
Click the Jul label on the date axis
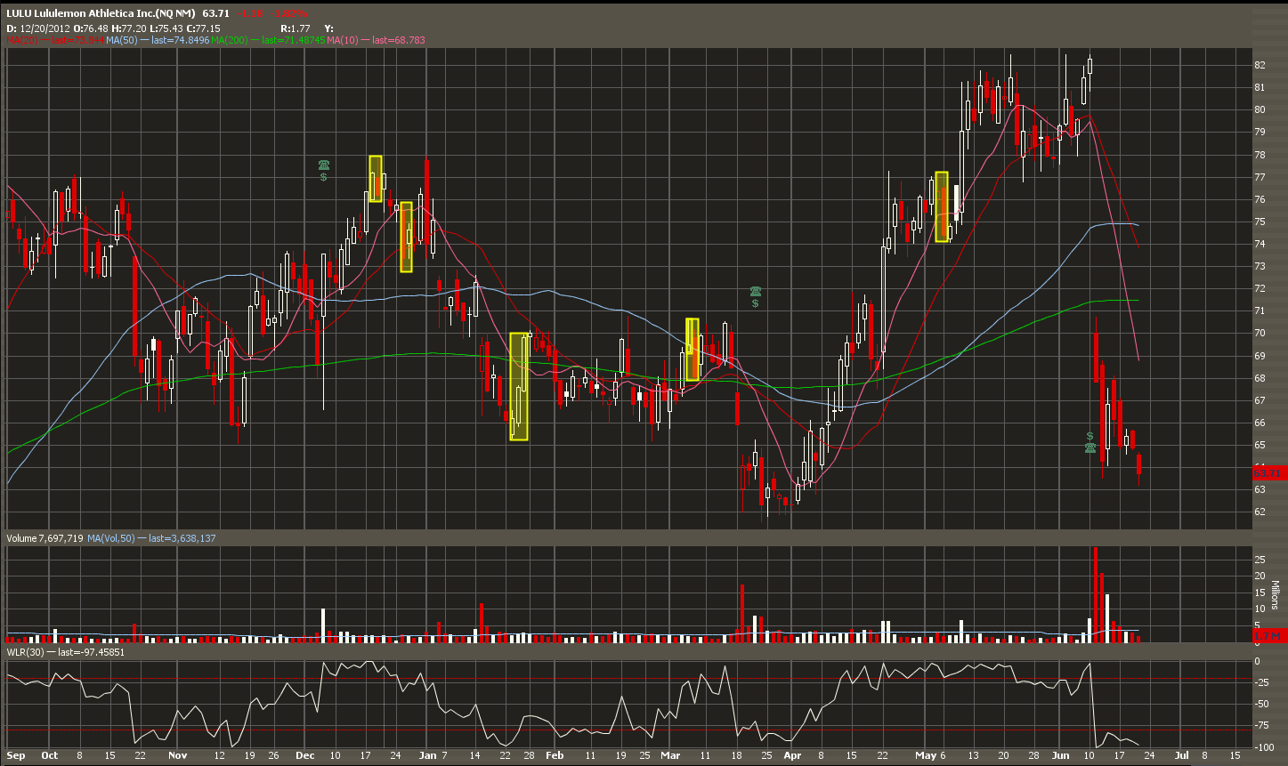pos(1182,755)
